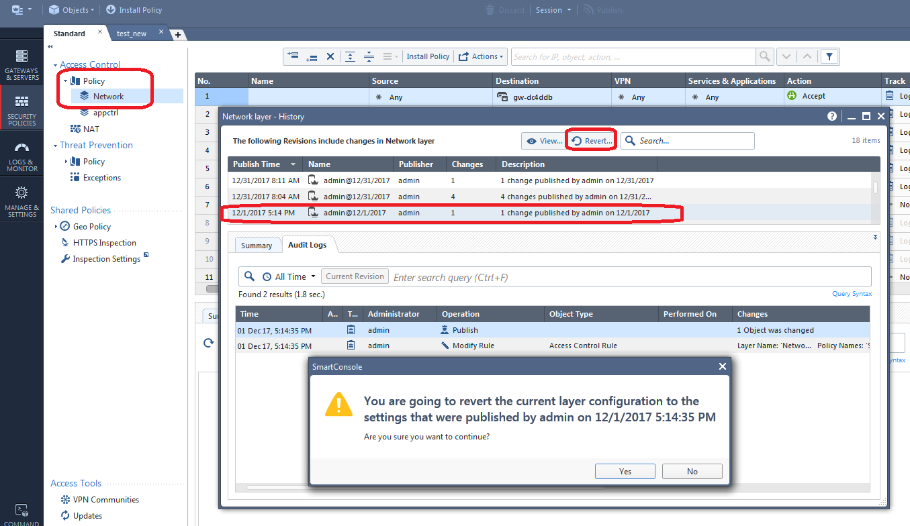Expand the Geo Policy tree node

click(56, 227)
